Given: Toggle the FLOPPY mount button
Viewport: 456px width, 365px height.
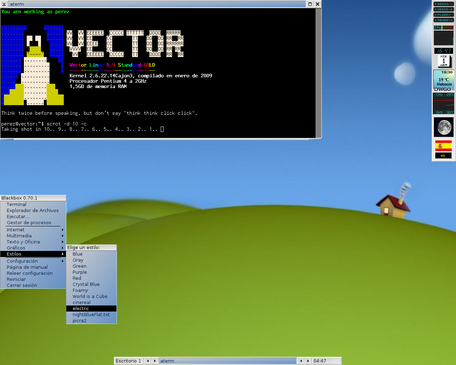Looking at the screenshot, I should tap(444, 15).
